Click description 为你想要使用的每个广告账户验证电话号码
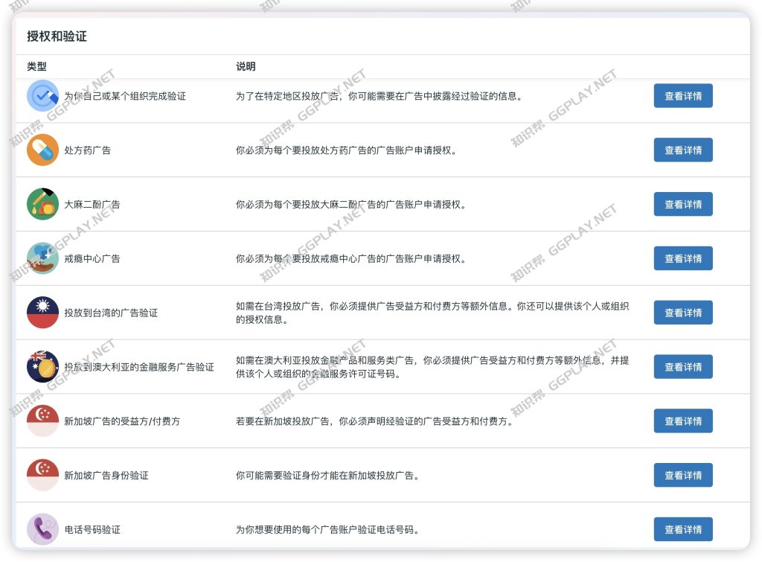This screenshot has width=762, height=562. (327, 530)
